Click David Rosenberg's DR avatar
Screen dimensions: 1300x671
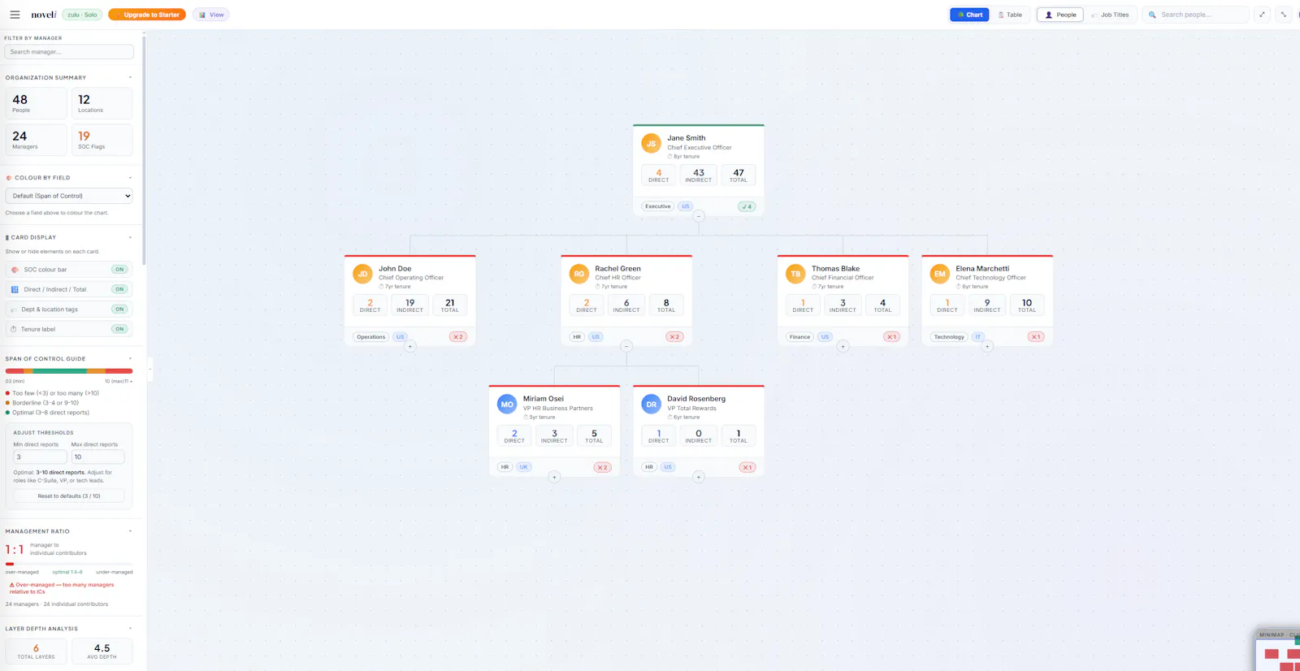tap(651, 404)
